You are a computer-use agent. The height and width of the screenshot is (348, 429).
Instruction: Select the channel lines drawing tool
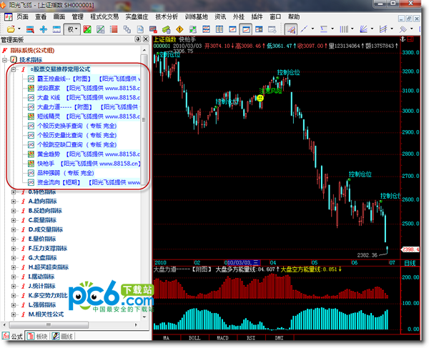tap(383, 29)
